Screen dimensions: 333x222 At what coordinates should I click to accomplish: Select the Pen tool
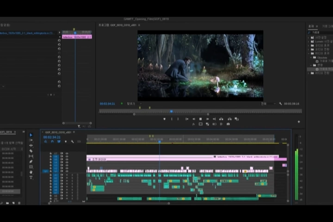click(x=31, y=161)
